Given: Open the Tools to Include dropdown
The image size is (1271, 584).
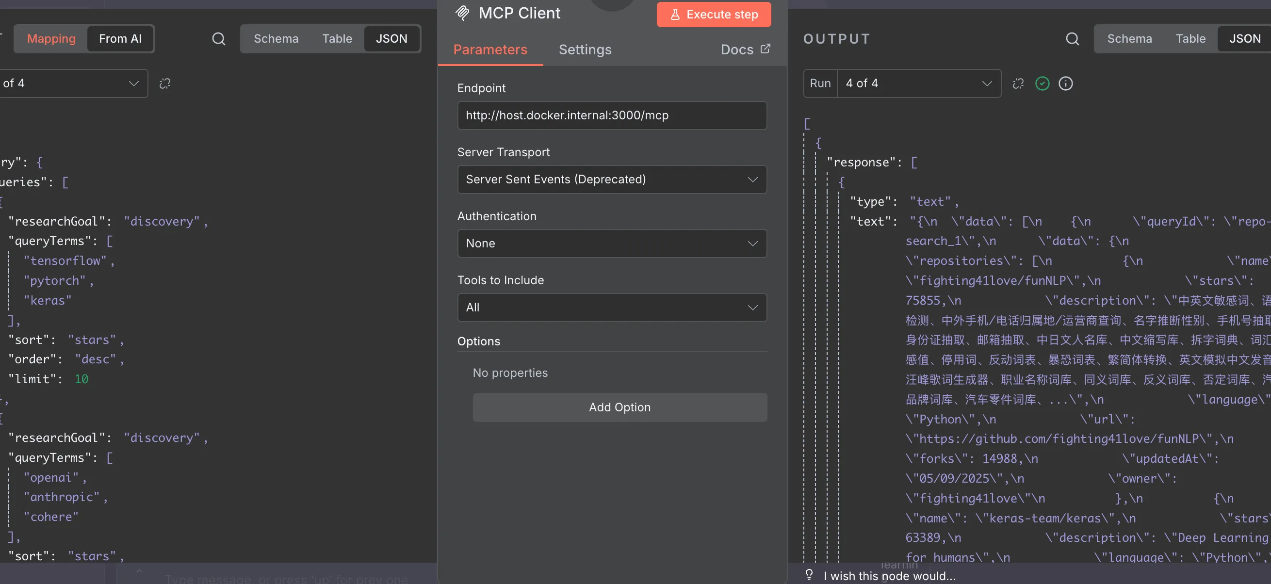Looking at the screenshot, I should click(612, 308).
